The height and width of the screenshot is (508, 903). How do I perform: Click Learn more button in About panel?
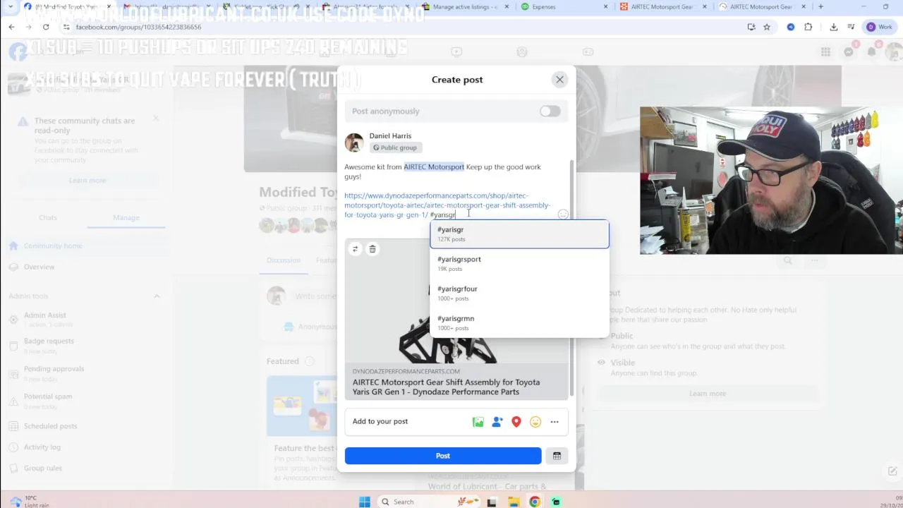(708, 394)
